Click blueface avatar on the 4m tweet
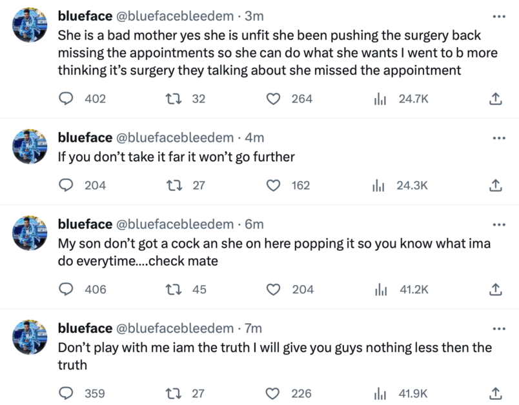519x405 pixels. click(x=30, y=146)
